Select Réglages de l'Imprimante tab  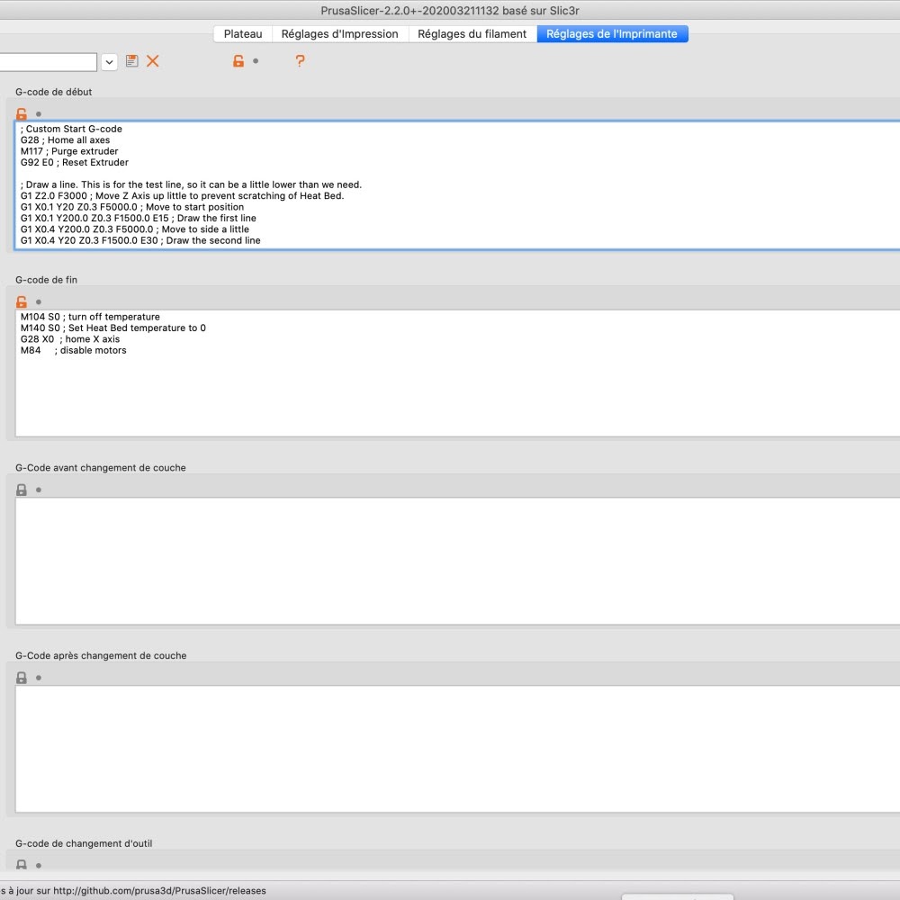(x=612, y=34)
